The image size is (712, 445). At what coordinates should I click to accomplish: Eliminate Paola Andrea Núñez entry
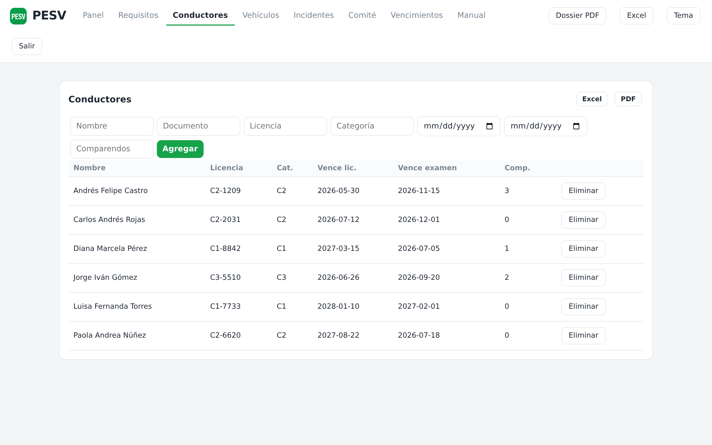coord(583,335)
